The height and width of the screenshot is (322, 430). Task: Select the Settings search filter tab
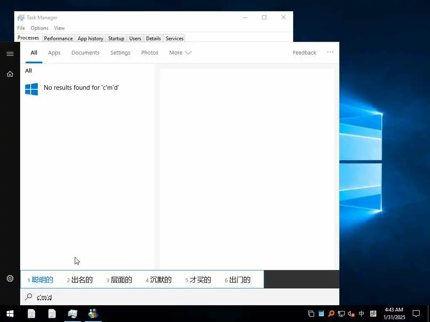click(x=121, y=52)
